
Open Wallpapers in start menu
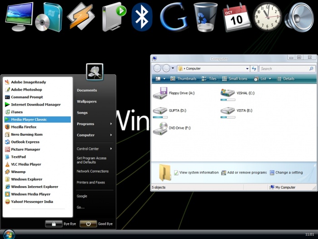coord(87,102)
